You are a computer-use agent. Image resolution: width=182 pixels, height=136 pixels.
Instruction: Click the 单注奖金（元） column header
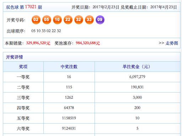(137, 67)
